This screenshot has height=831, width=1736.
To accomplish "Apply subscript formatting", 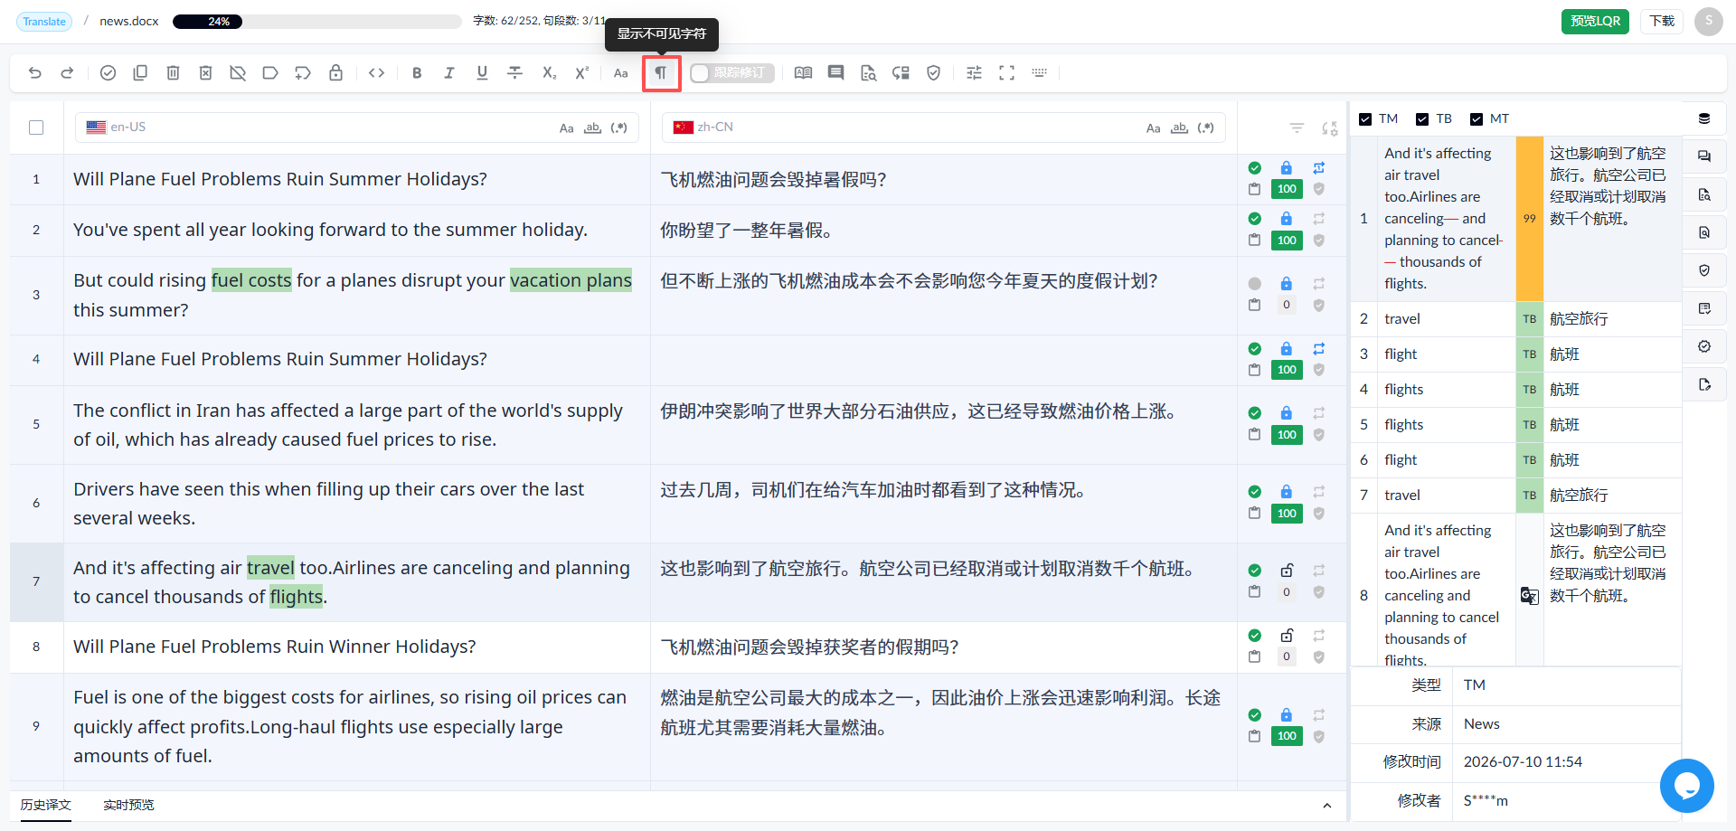I will (549, 73).
